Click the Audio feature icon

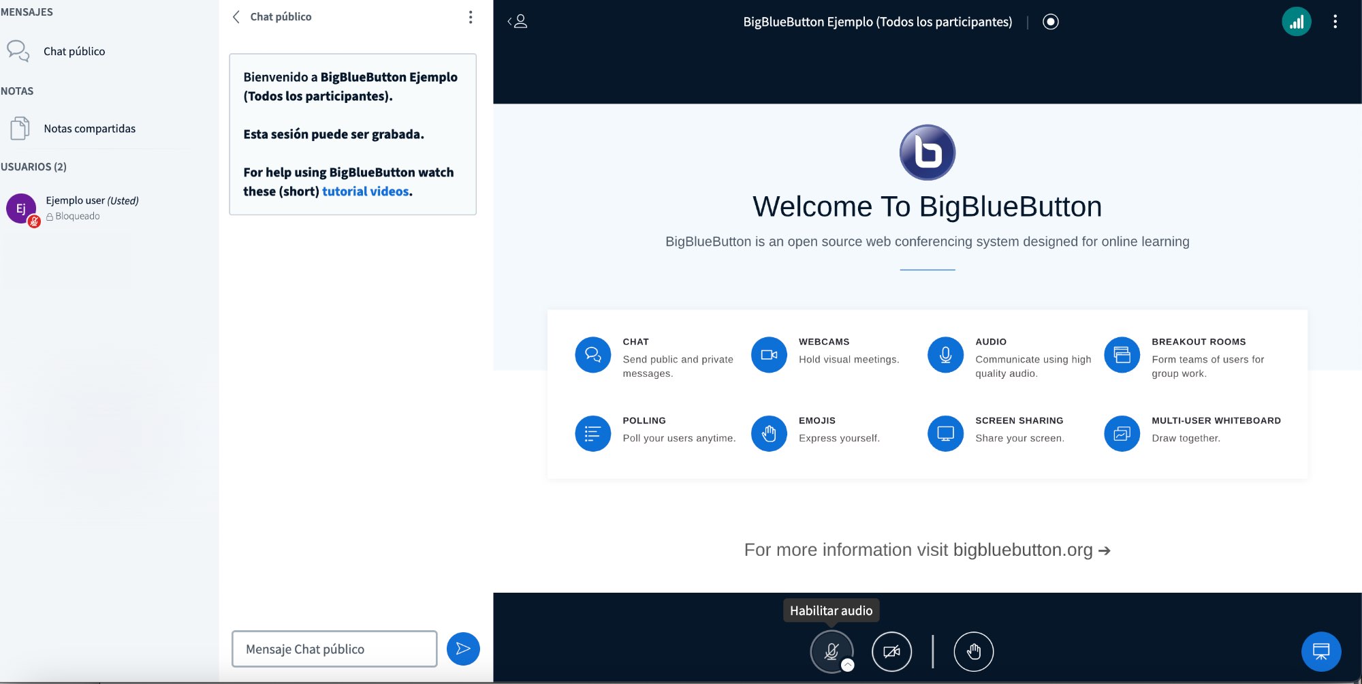(945, 355)
